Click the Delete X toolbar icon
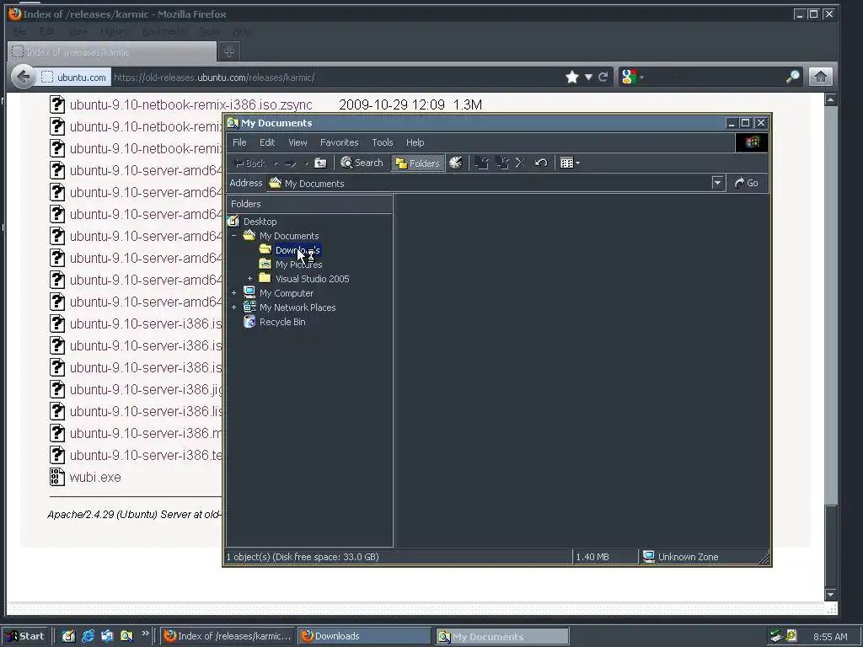 (x=520, y=163)
